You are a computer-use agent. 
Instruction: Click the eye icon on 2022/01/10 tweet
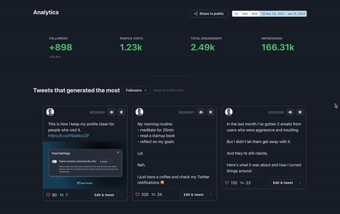point(112,112)
